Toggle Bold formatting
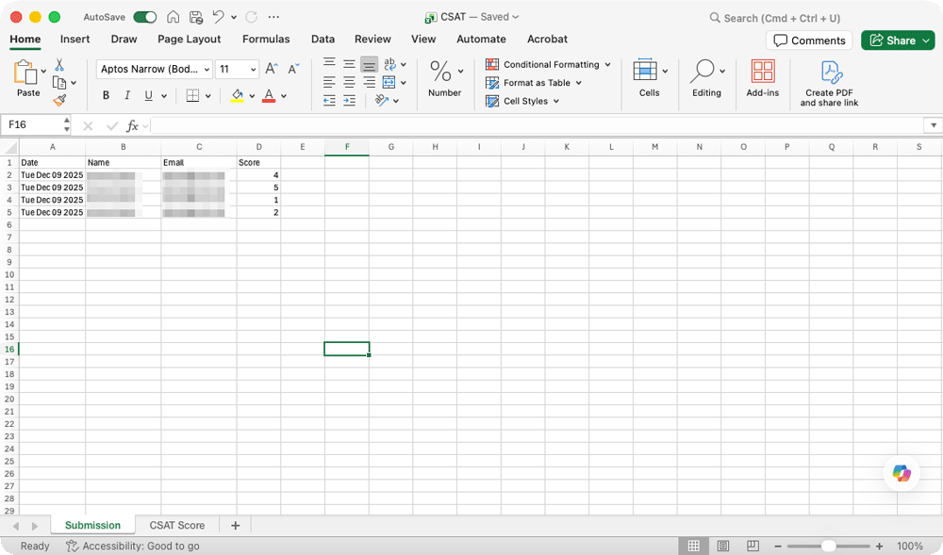Viewport: 943px width, 555px height. 106,96
